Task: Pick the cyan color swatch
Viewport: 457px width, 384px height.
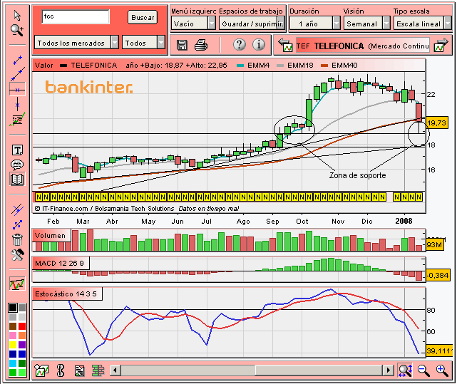Action: [x=13, y=363]
